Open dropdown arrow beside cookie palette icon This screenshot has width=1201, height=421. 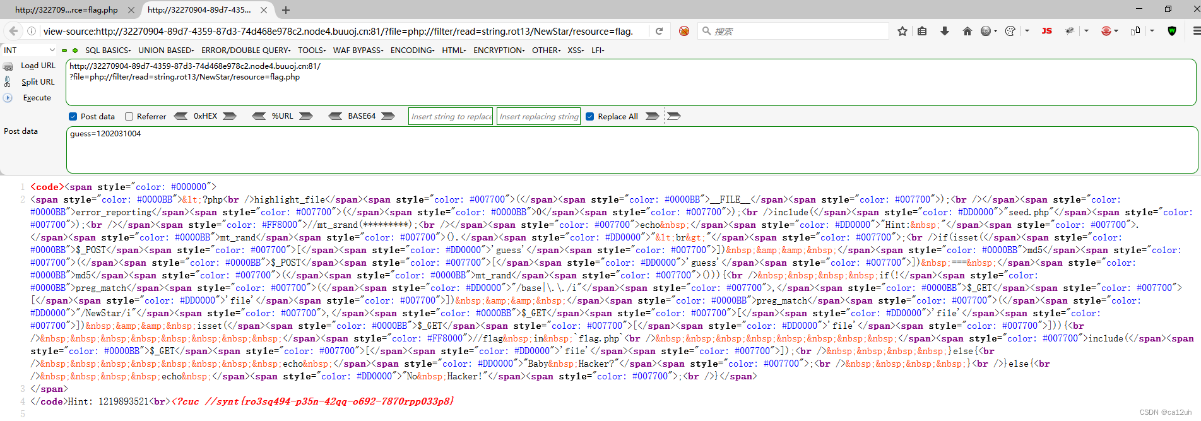click(1027, 31)
